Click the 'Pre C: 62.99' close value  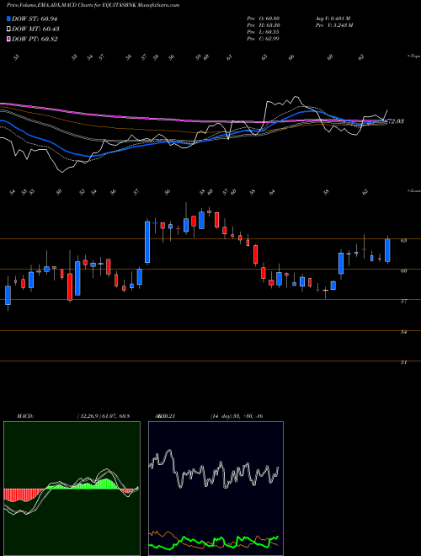click(x=263, y=39)
